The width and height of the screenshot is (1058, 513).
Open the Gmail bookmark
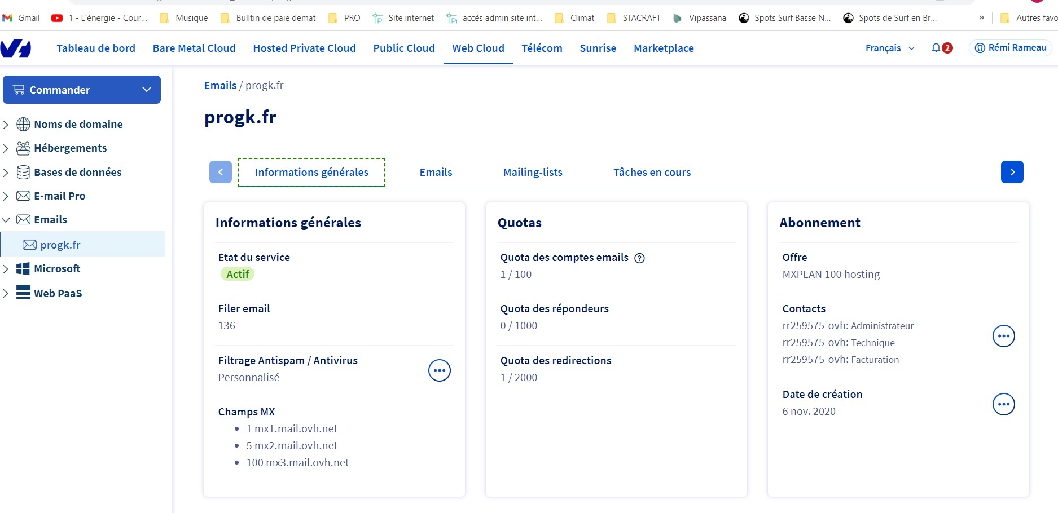click(x=21, y=18)
